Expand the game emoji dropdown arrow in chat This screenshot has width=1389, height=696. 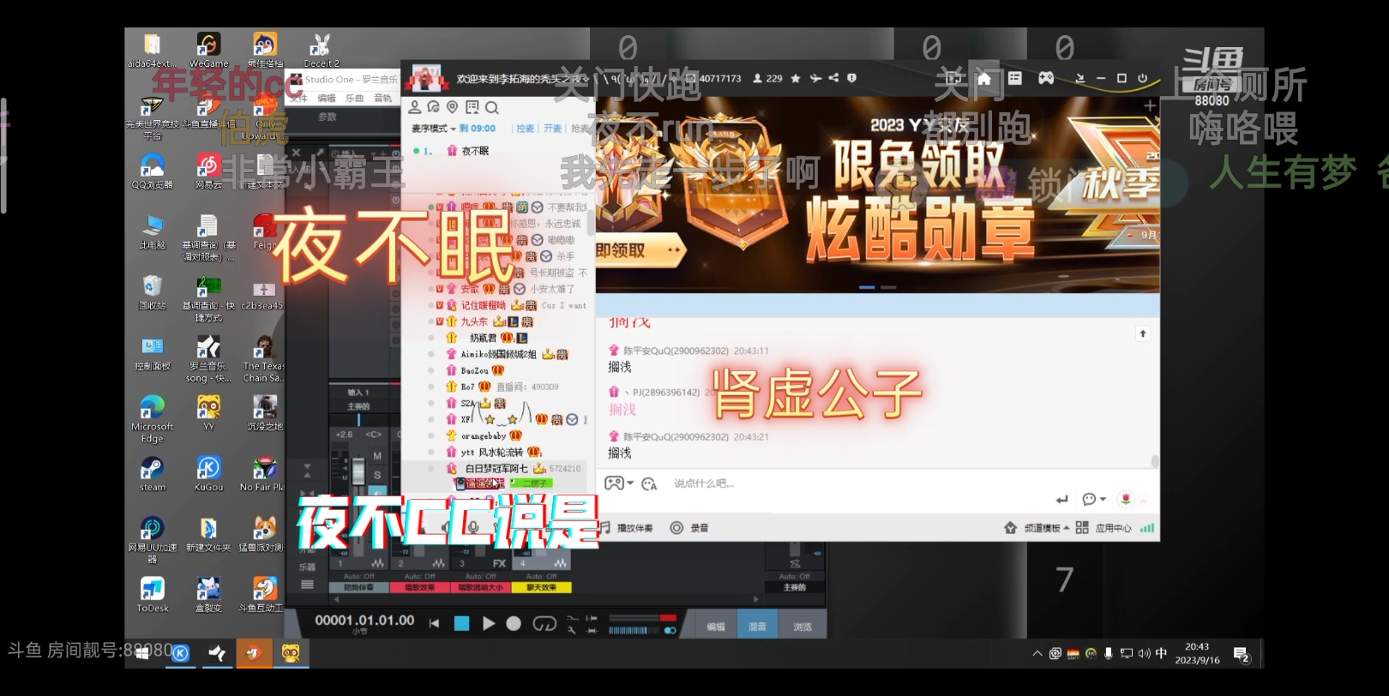(630, 483)
